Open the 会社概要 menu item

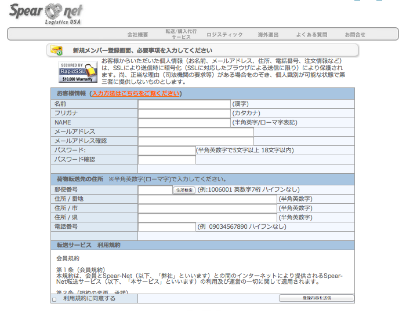pyautogui.click(x=137, y=35)
